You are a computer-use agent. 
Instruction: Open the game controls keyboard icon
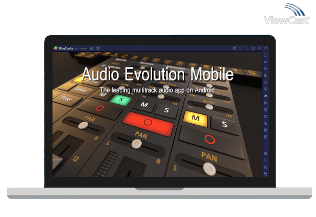[x=266, y=82]
